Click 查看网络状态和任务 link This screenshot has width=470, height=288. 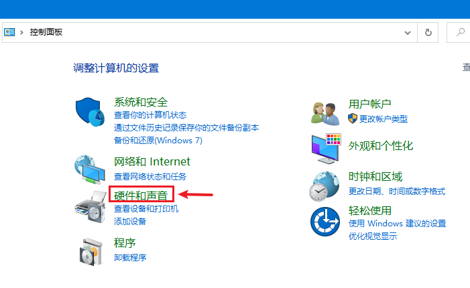coord(150,176)
